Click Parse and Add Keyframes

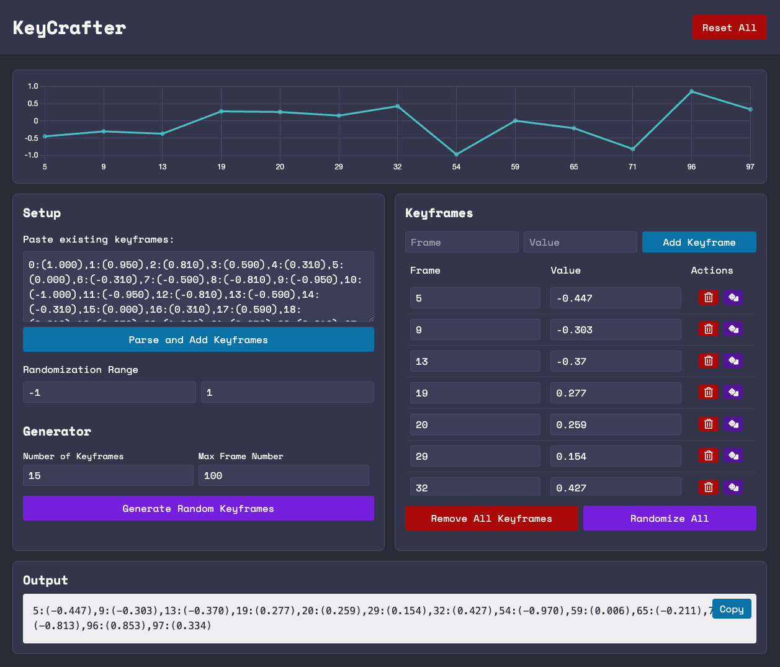click(x=198, y=340)
